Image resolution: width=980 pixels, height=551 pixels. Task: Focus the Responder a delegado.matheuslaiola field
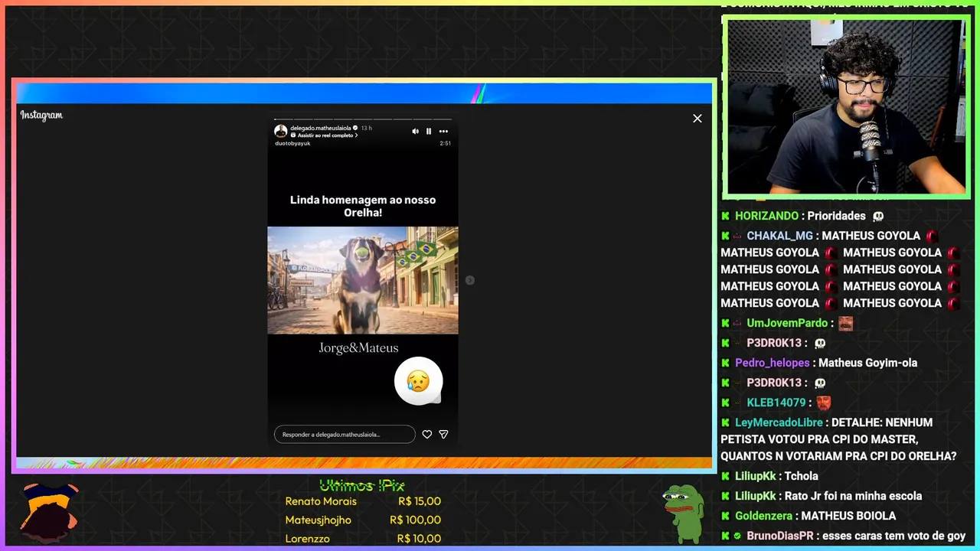345,434
